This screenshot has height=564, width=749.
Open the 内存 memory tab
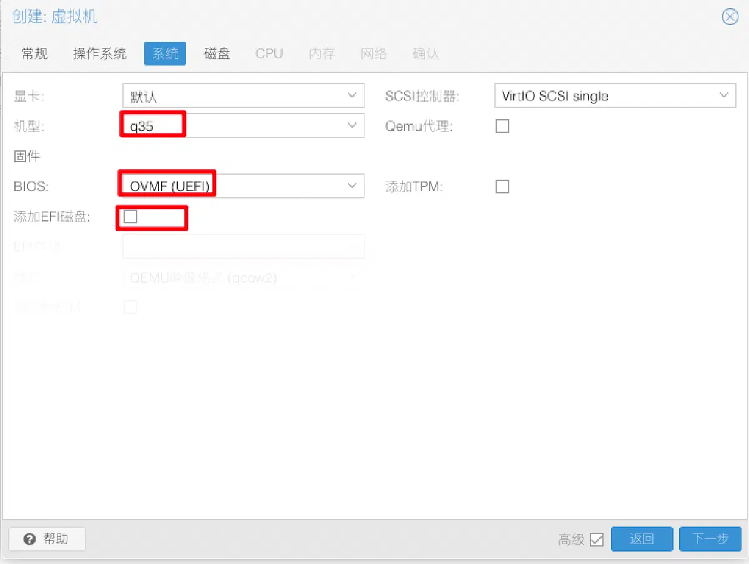coord(321,54)
